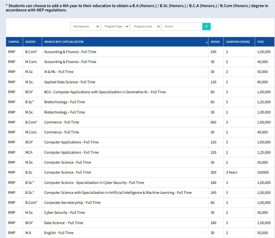Open the Program Level dropdown
The image size is (275, 238).
(145, 27)
